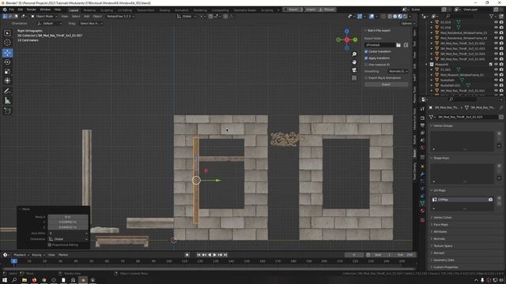506x284 pixels.
Task: Click the Play animation button in the timeline
Action: 214,255
